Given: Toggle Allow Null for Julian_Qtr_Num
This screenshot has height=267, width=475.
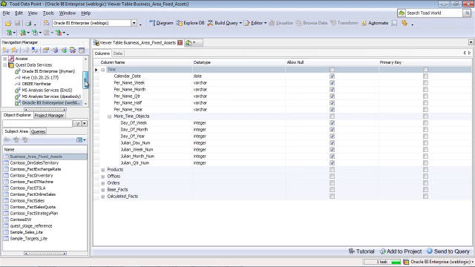Looking at the screenshot, I should click(x=332, y=163).
